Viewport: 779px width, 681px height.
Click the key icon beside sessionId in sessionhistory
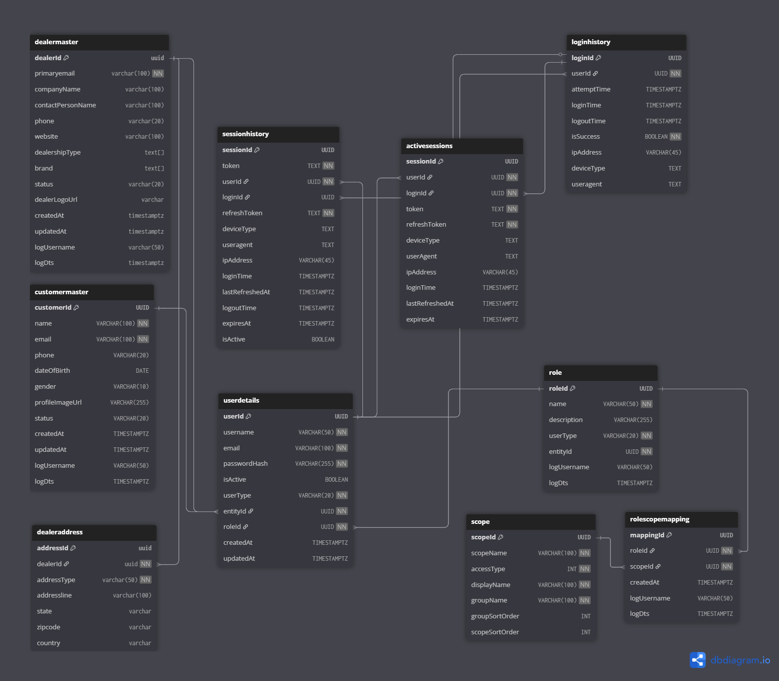click(258, 150)
